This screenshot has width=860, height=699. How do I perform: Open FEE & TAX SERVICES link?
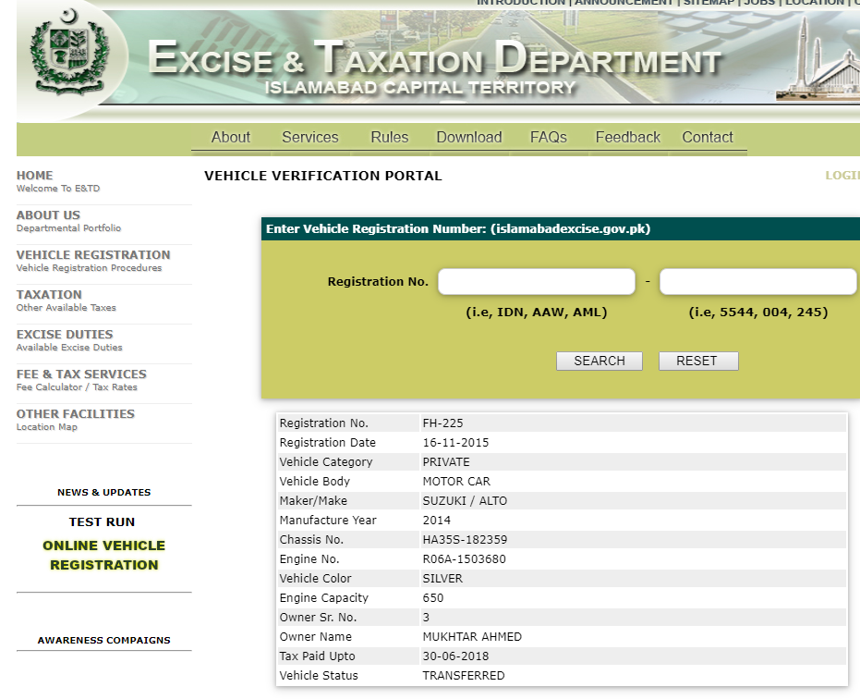[x=81, y=374]
